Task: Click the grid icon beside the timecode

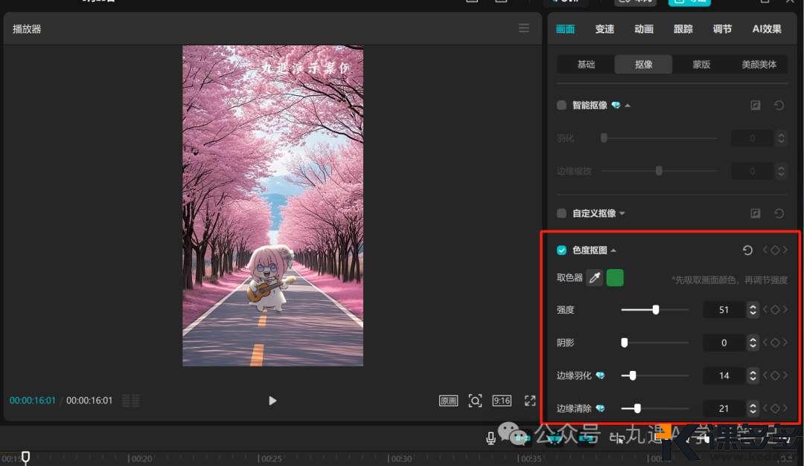Action: click(130, 401)
